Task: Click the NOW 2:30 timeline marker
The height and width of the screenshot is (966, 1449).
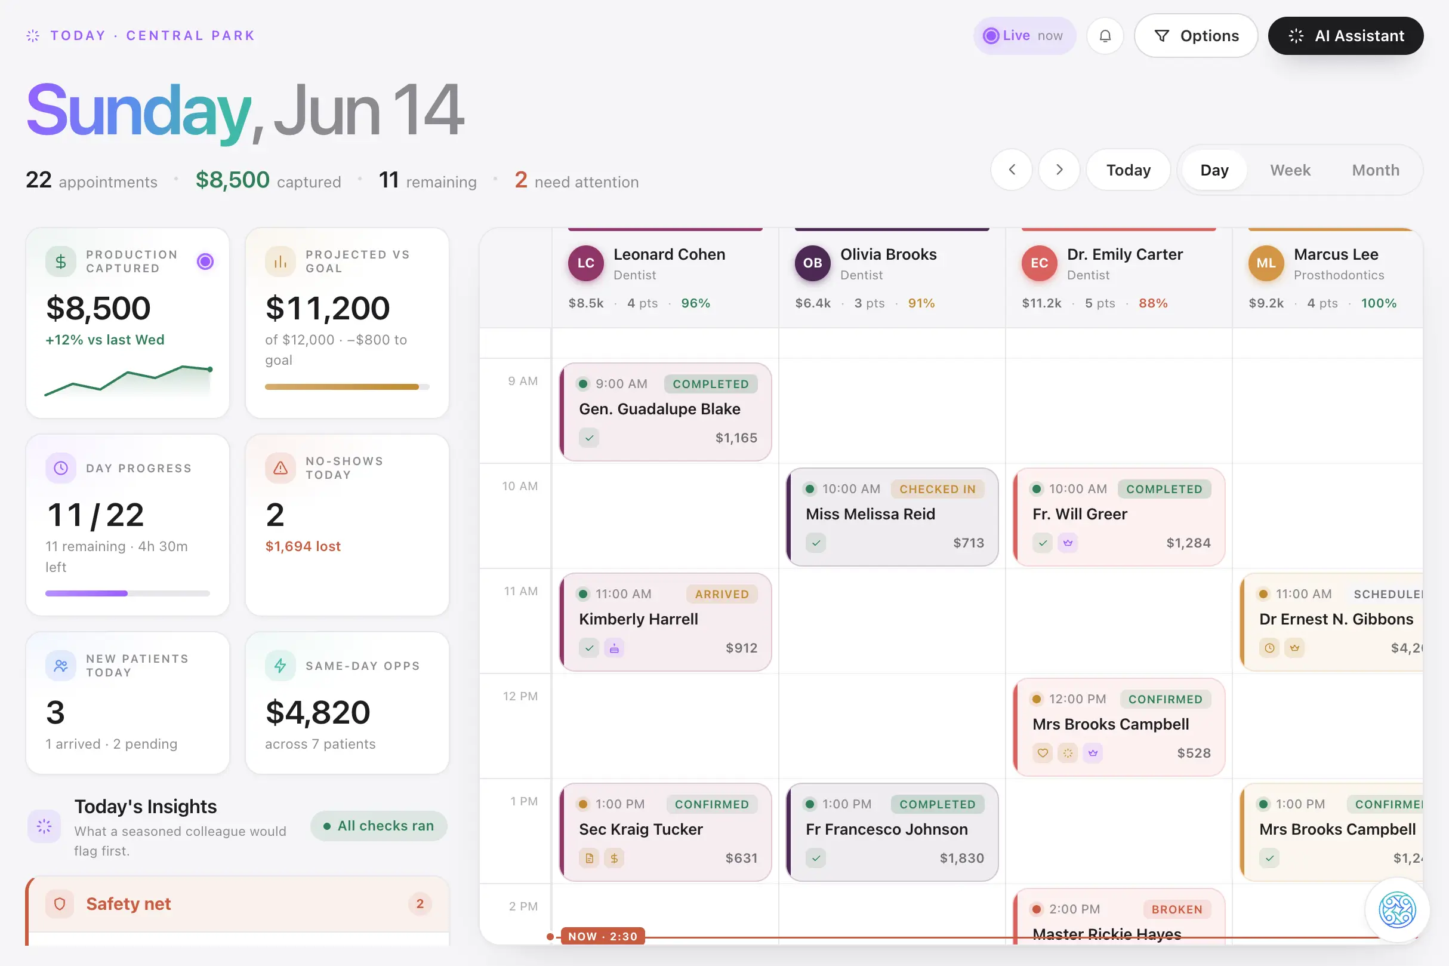Action: pyautogui.click(x=602, y=936)
